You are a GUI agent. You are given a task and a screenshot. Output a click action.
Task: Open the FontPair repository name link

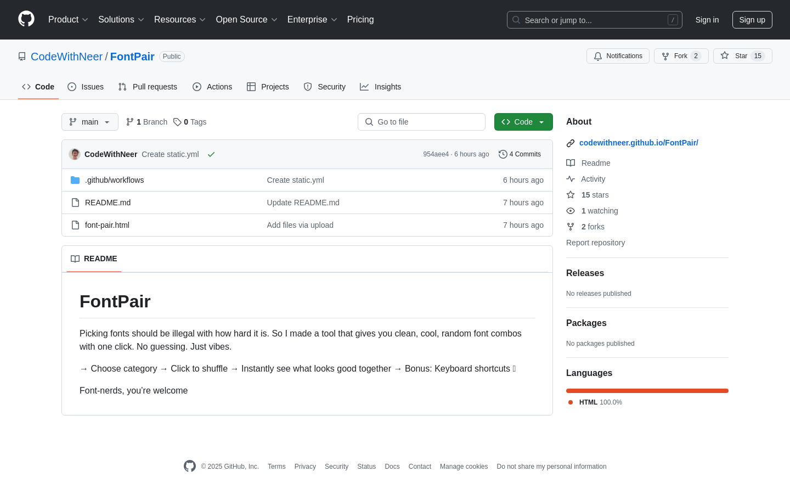coord(132,57)
